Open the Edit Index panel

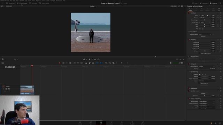(33, 3)
